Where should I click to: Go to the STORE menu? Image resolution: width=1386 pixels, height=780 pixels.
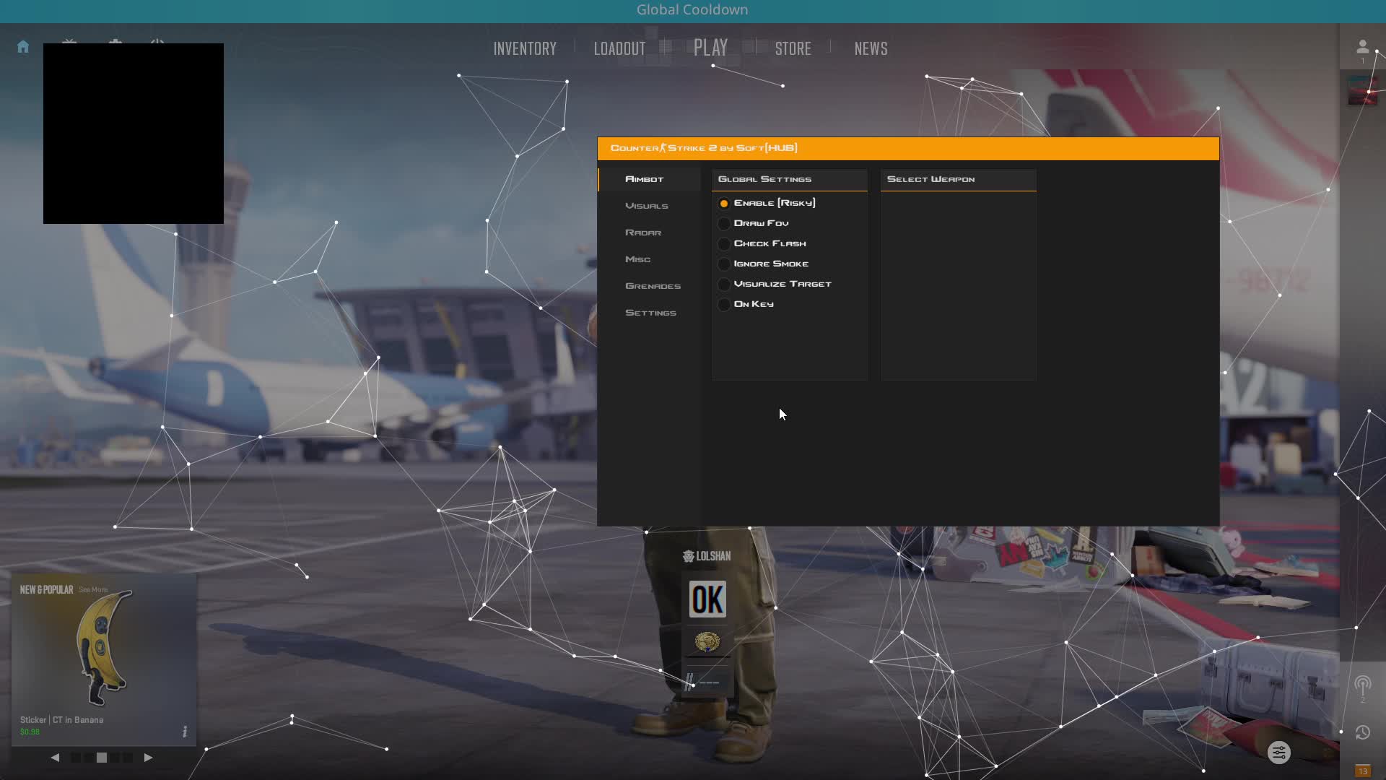click(793, 48)
